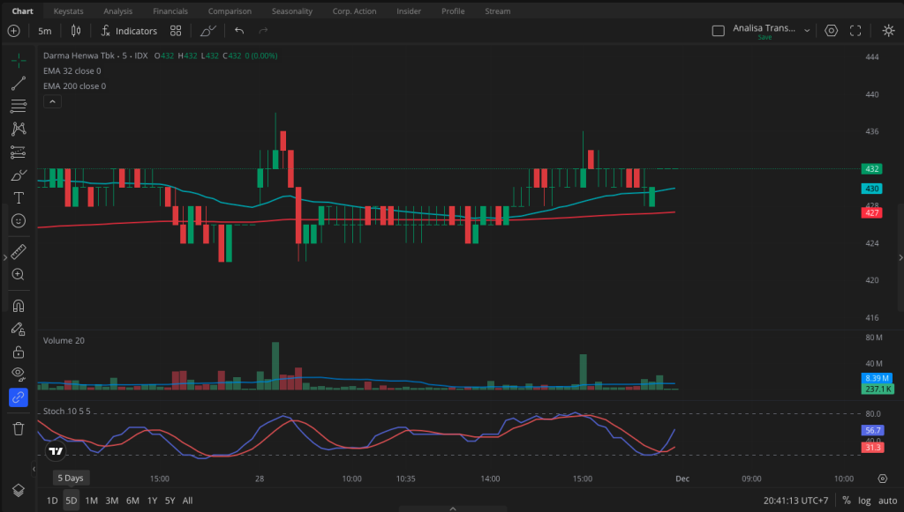Image resolution: width=904 pixels, height=512 pixels.
Task: Open the Emoji sticker tool
Action: pos(19,221)
